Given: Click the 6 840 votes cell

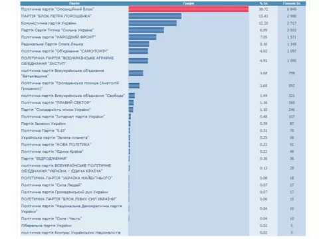Looking at the screenshot, I should (292, 9).
